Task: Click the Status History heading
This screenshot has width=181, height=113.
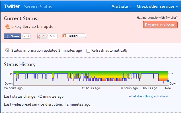Action: 20,64
